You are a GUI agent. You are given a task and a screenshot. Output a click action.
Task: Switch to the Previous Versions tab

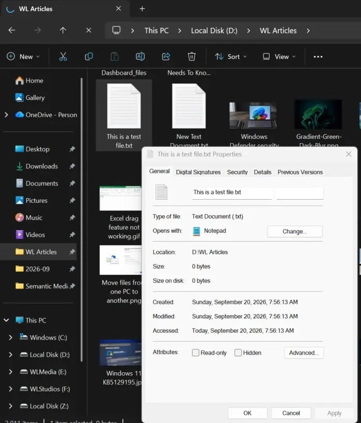pos(300,172)
